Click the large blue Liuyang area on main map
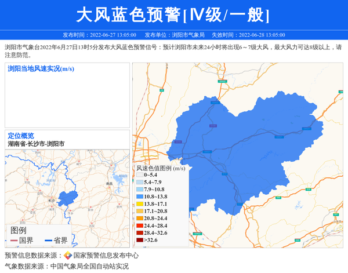Screen dimensions: 348x273 (x=226, y=145)
